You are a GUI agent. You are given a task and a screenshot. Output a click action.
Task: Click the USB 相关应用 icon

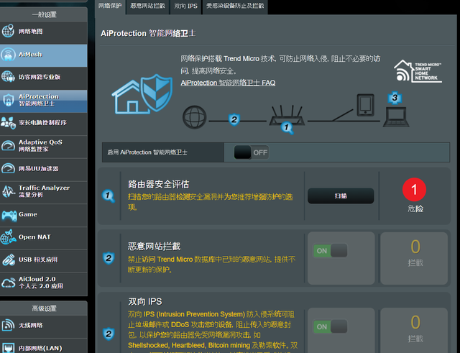pos(8,260)
